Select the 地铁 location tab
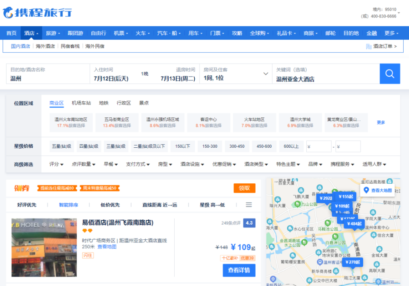Screen dimensions: 409x286 [x=103, y=103]
